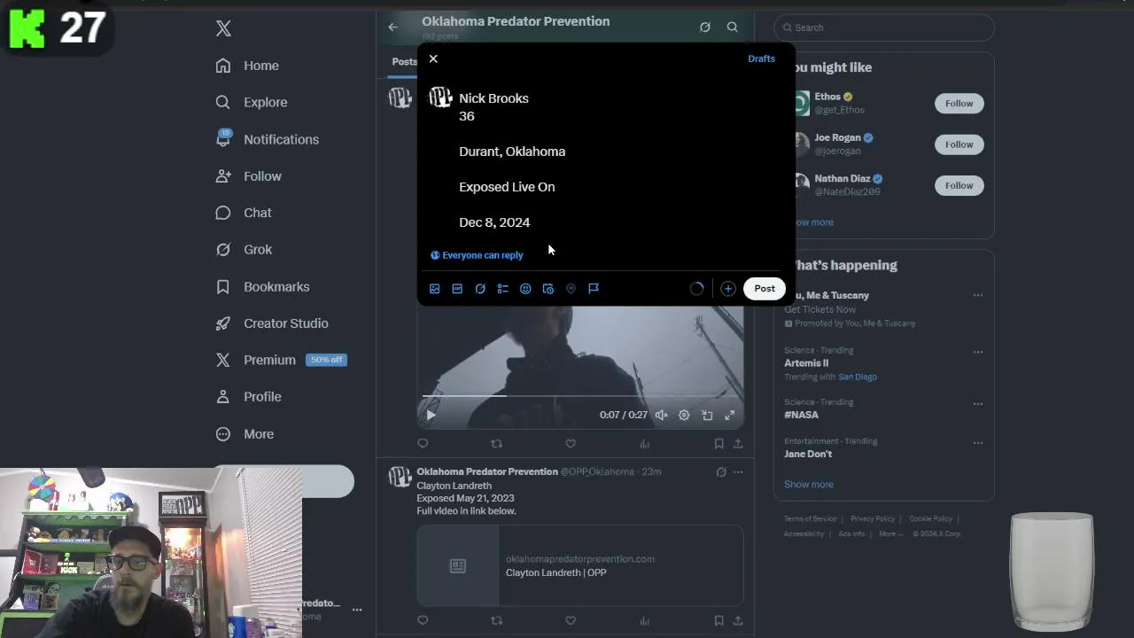
Task: Open Profile from the sidebar
Action: pyautogui.click(x=248, y=397)
